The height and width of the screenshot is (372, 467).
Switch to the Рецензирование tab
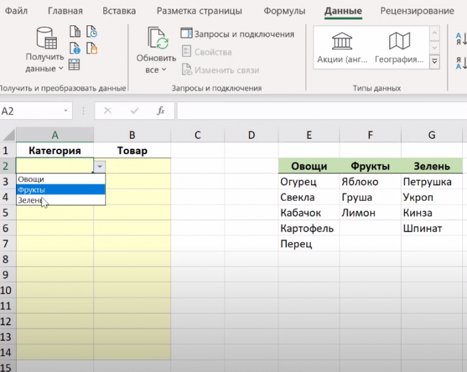tap(417, 11)
